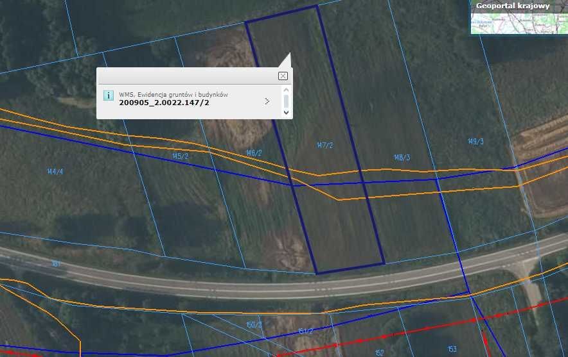Expand details using the right chevron arrow
The image size is (568, 357).
point(267,101)
